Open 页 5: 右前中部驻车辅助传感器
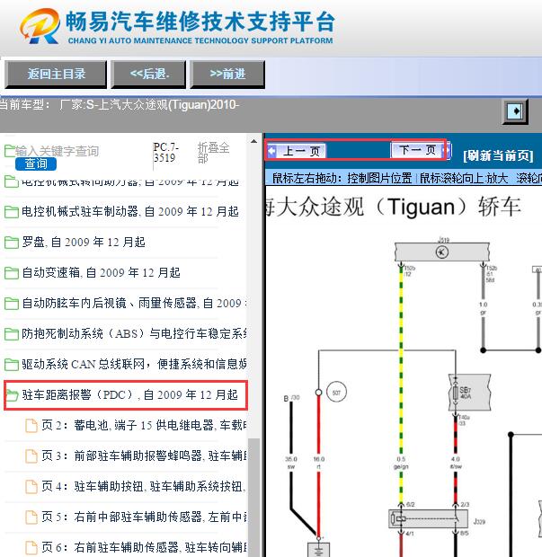542x557 pixels. [x=145, y=517]
